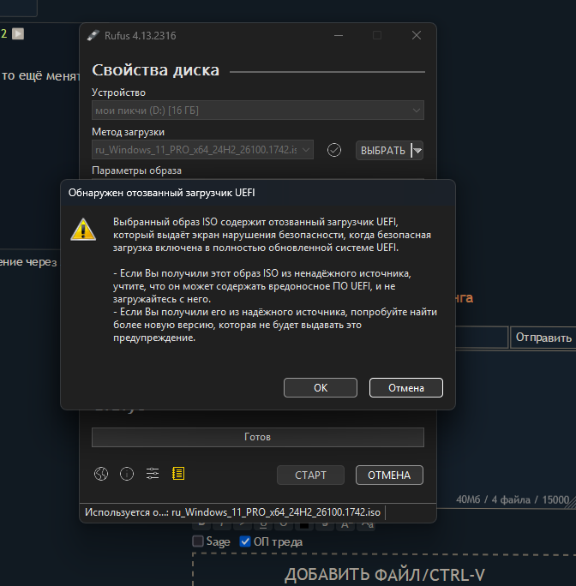576x586 pixels.
Task: Open Rufus settings sliders icon
Action: coord(153,474)
